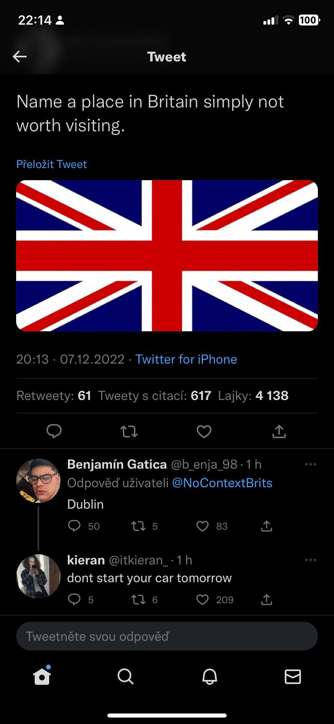Image resolution: width=334 pixels, height=724 pixels.
Task: Share the main tweet
Action: (279, 431)
